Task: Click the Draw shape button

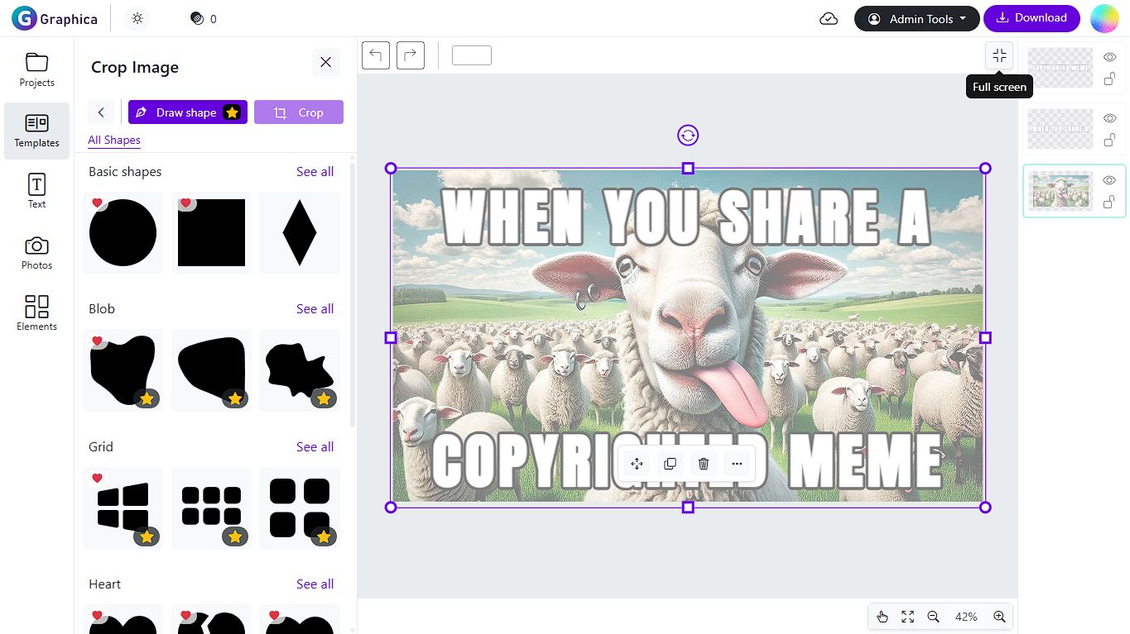Action: point(188,112)
